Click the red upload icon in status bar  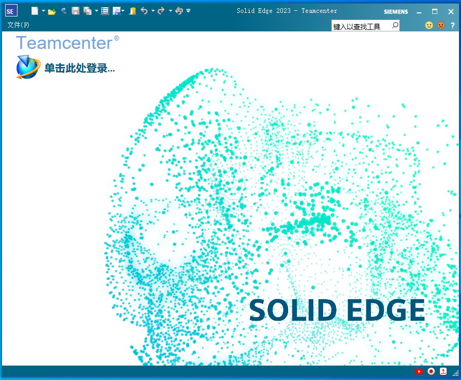443,371
